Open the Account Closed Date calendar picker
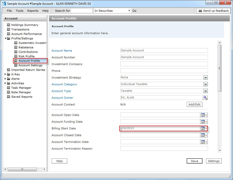The height and width of the screenshot is (180, 233). click(204, 135)
